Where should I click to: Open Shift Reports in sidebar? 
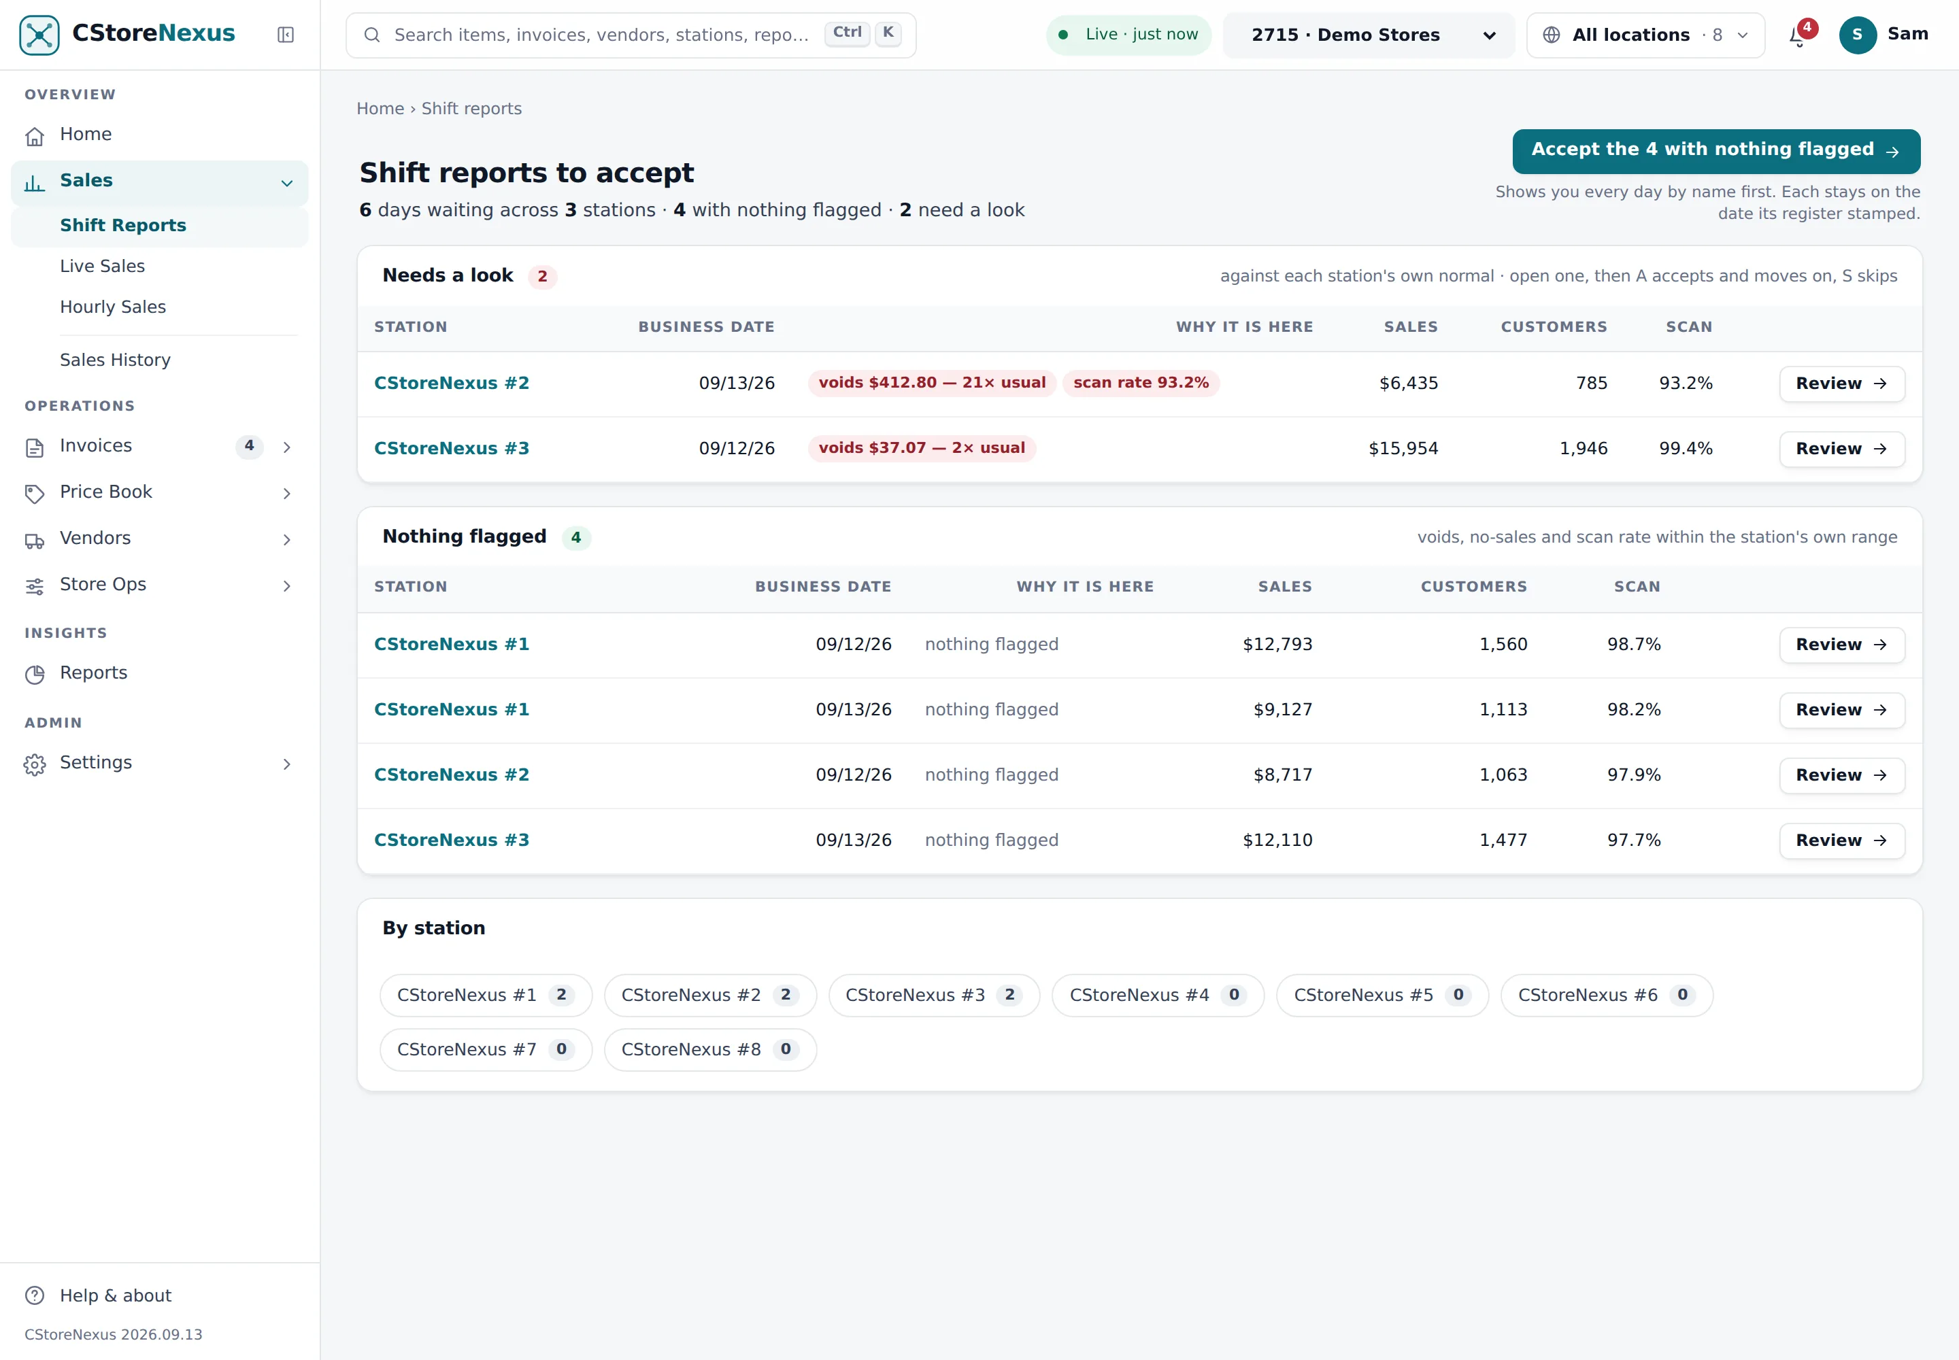[x=159, y=226]
